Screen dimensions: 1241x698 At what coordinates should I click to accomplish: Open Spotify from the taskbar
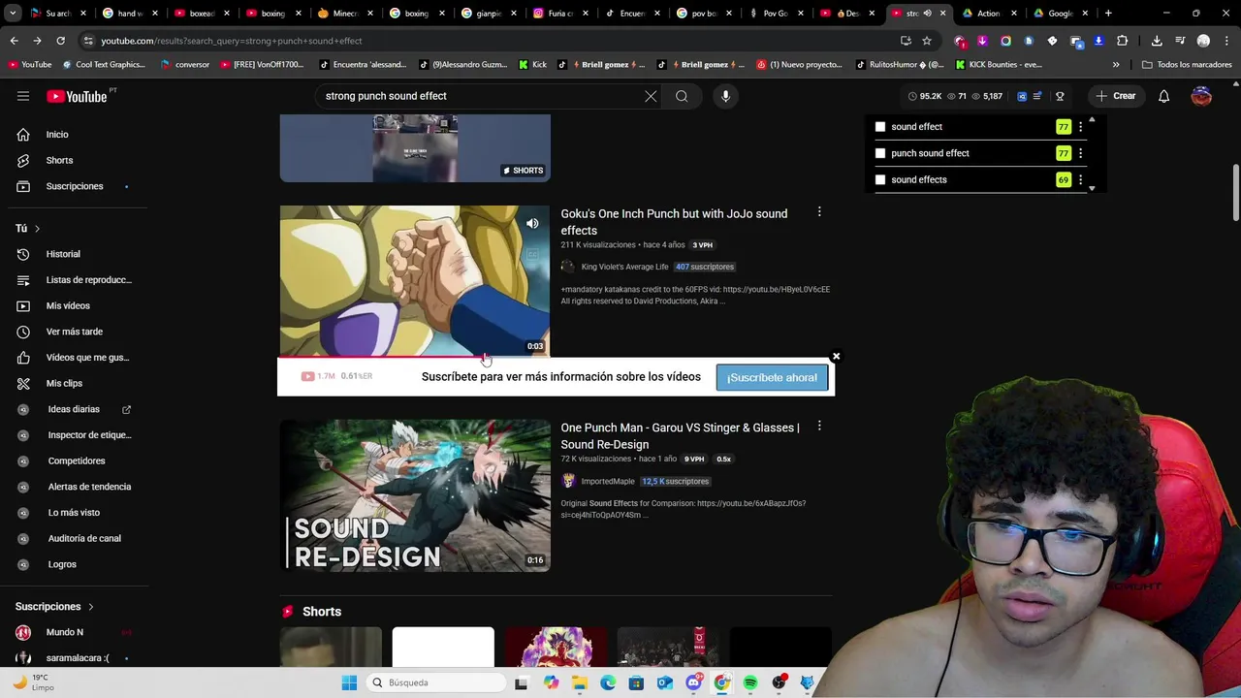coord(750,682)
